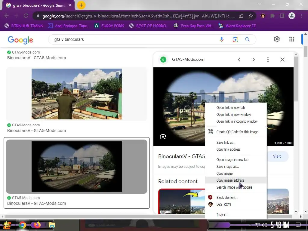
Task: Toggle the browser side panel icon
Action: (x=282, y=16)
